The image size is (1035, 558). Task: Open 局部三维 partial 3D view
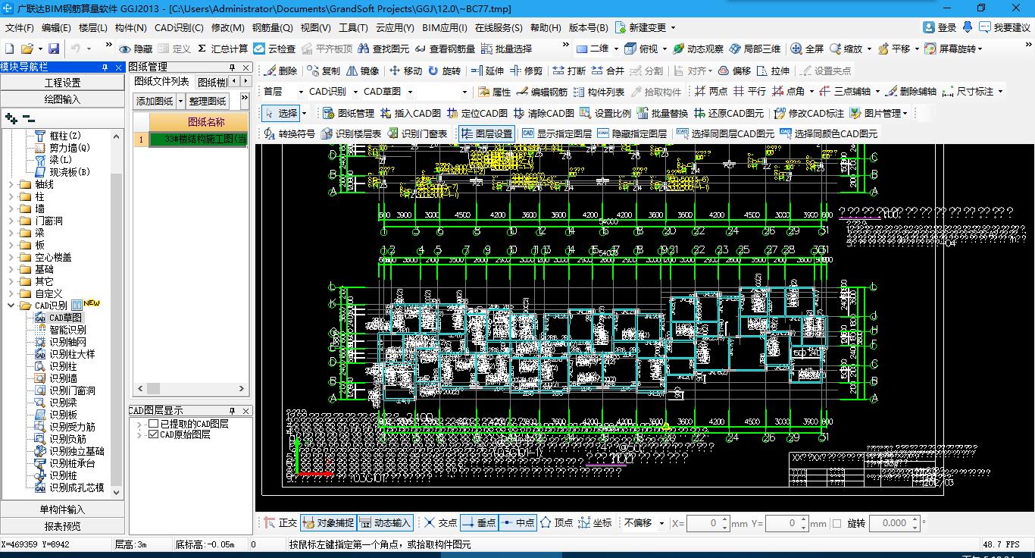point(755,49)
